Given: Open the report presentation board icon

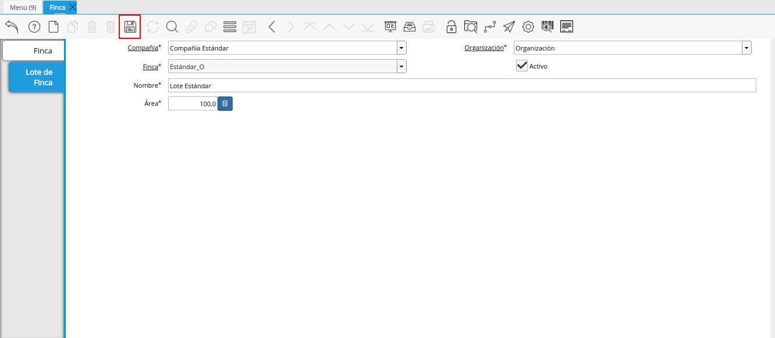Looking at the screenshot, I should [390, 26].
